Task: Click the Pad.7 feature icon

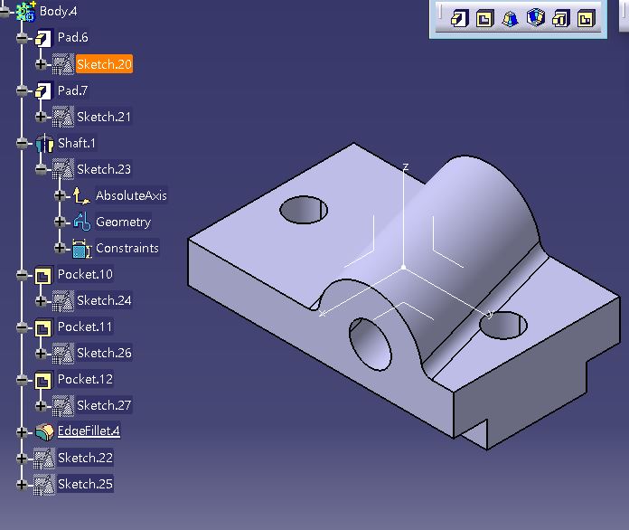Action: coord(42,90)
